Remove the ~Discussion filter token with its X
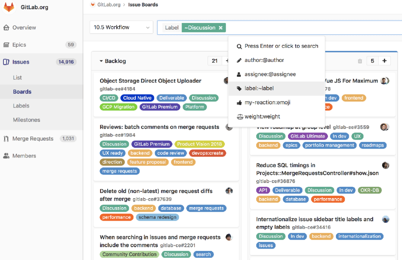The height and width of the screenshot is (260, 402). tap(220, 28)
